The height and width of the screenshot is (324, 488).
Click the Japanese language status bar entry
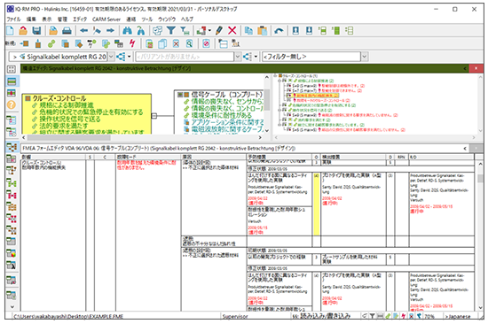click(457, 316)
